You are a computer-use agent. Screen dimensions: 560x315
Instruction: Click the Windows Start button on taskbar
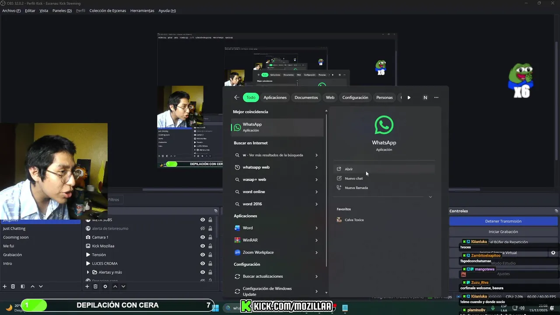[215, 308]
